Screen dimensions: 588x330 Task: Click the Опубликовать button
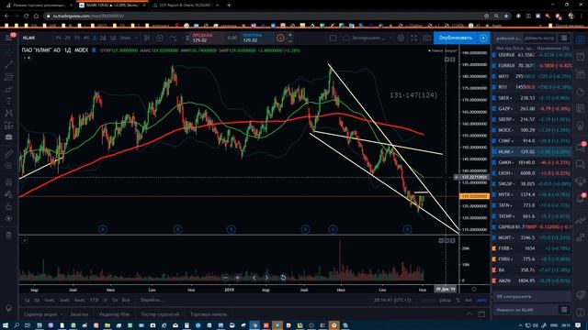[456, 38]
